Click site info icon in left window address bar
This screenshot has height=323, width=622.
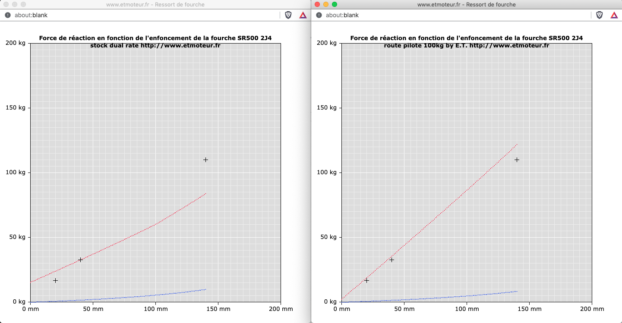pyautogui.click(x=7, y=15)
